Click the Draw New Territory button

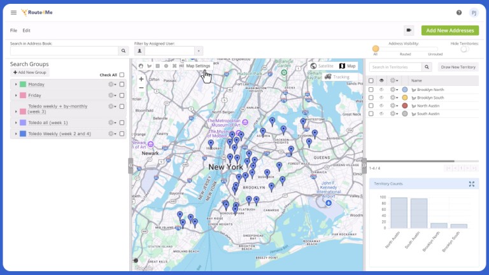[458, 67]
